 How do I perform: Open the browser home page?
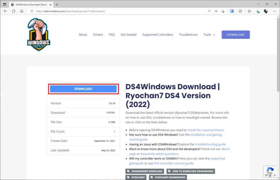coord(22,11)
